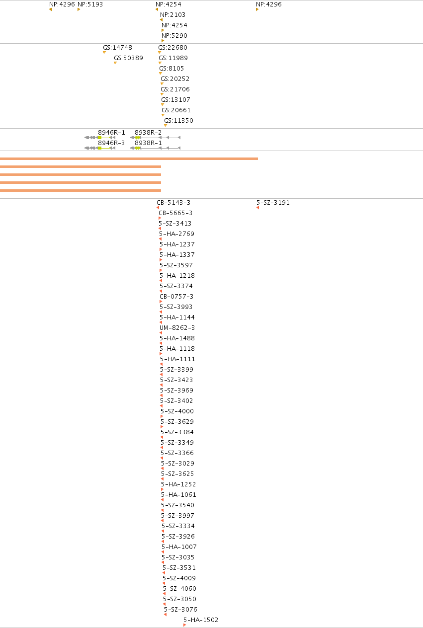Image resolution: width=423 pixels, height=628 pixels.
Task: Click the longest orange span bar
Action: point(129,158)
